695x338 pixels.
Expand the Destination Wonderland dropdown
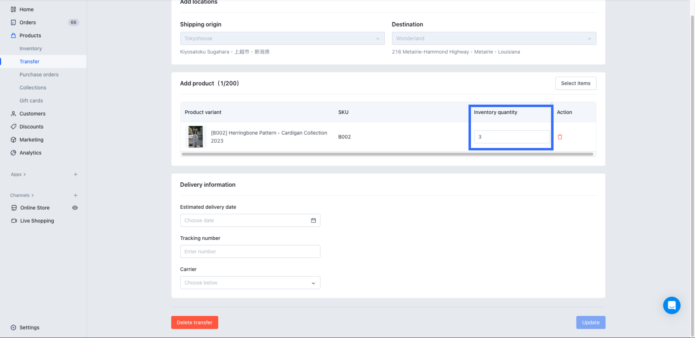pos(493,38)
